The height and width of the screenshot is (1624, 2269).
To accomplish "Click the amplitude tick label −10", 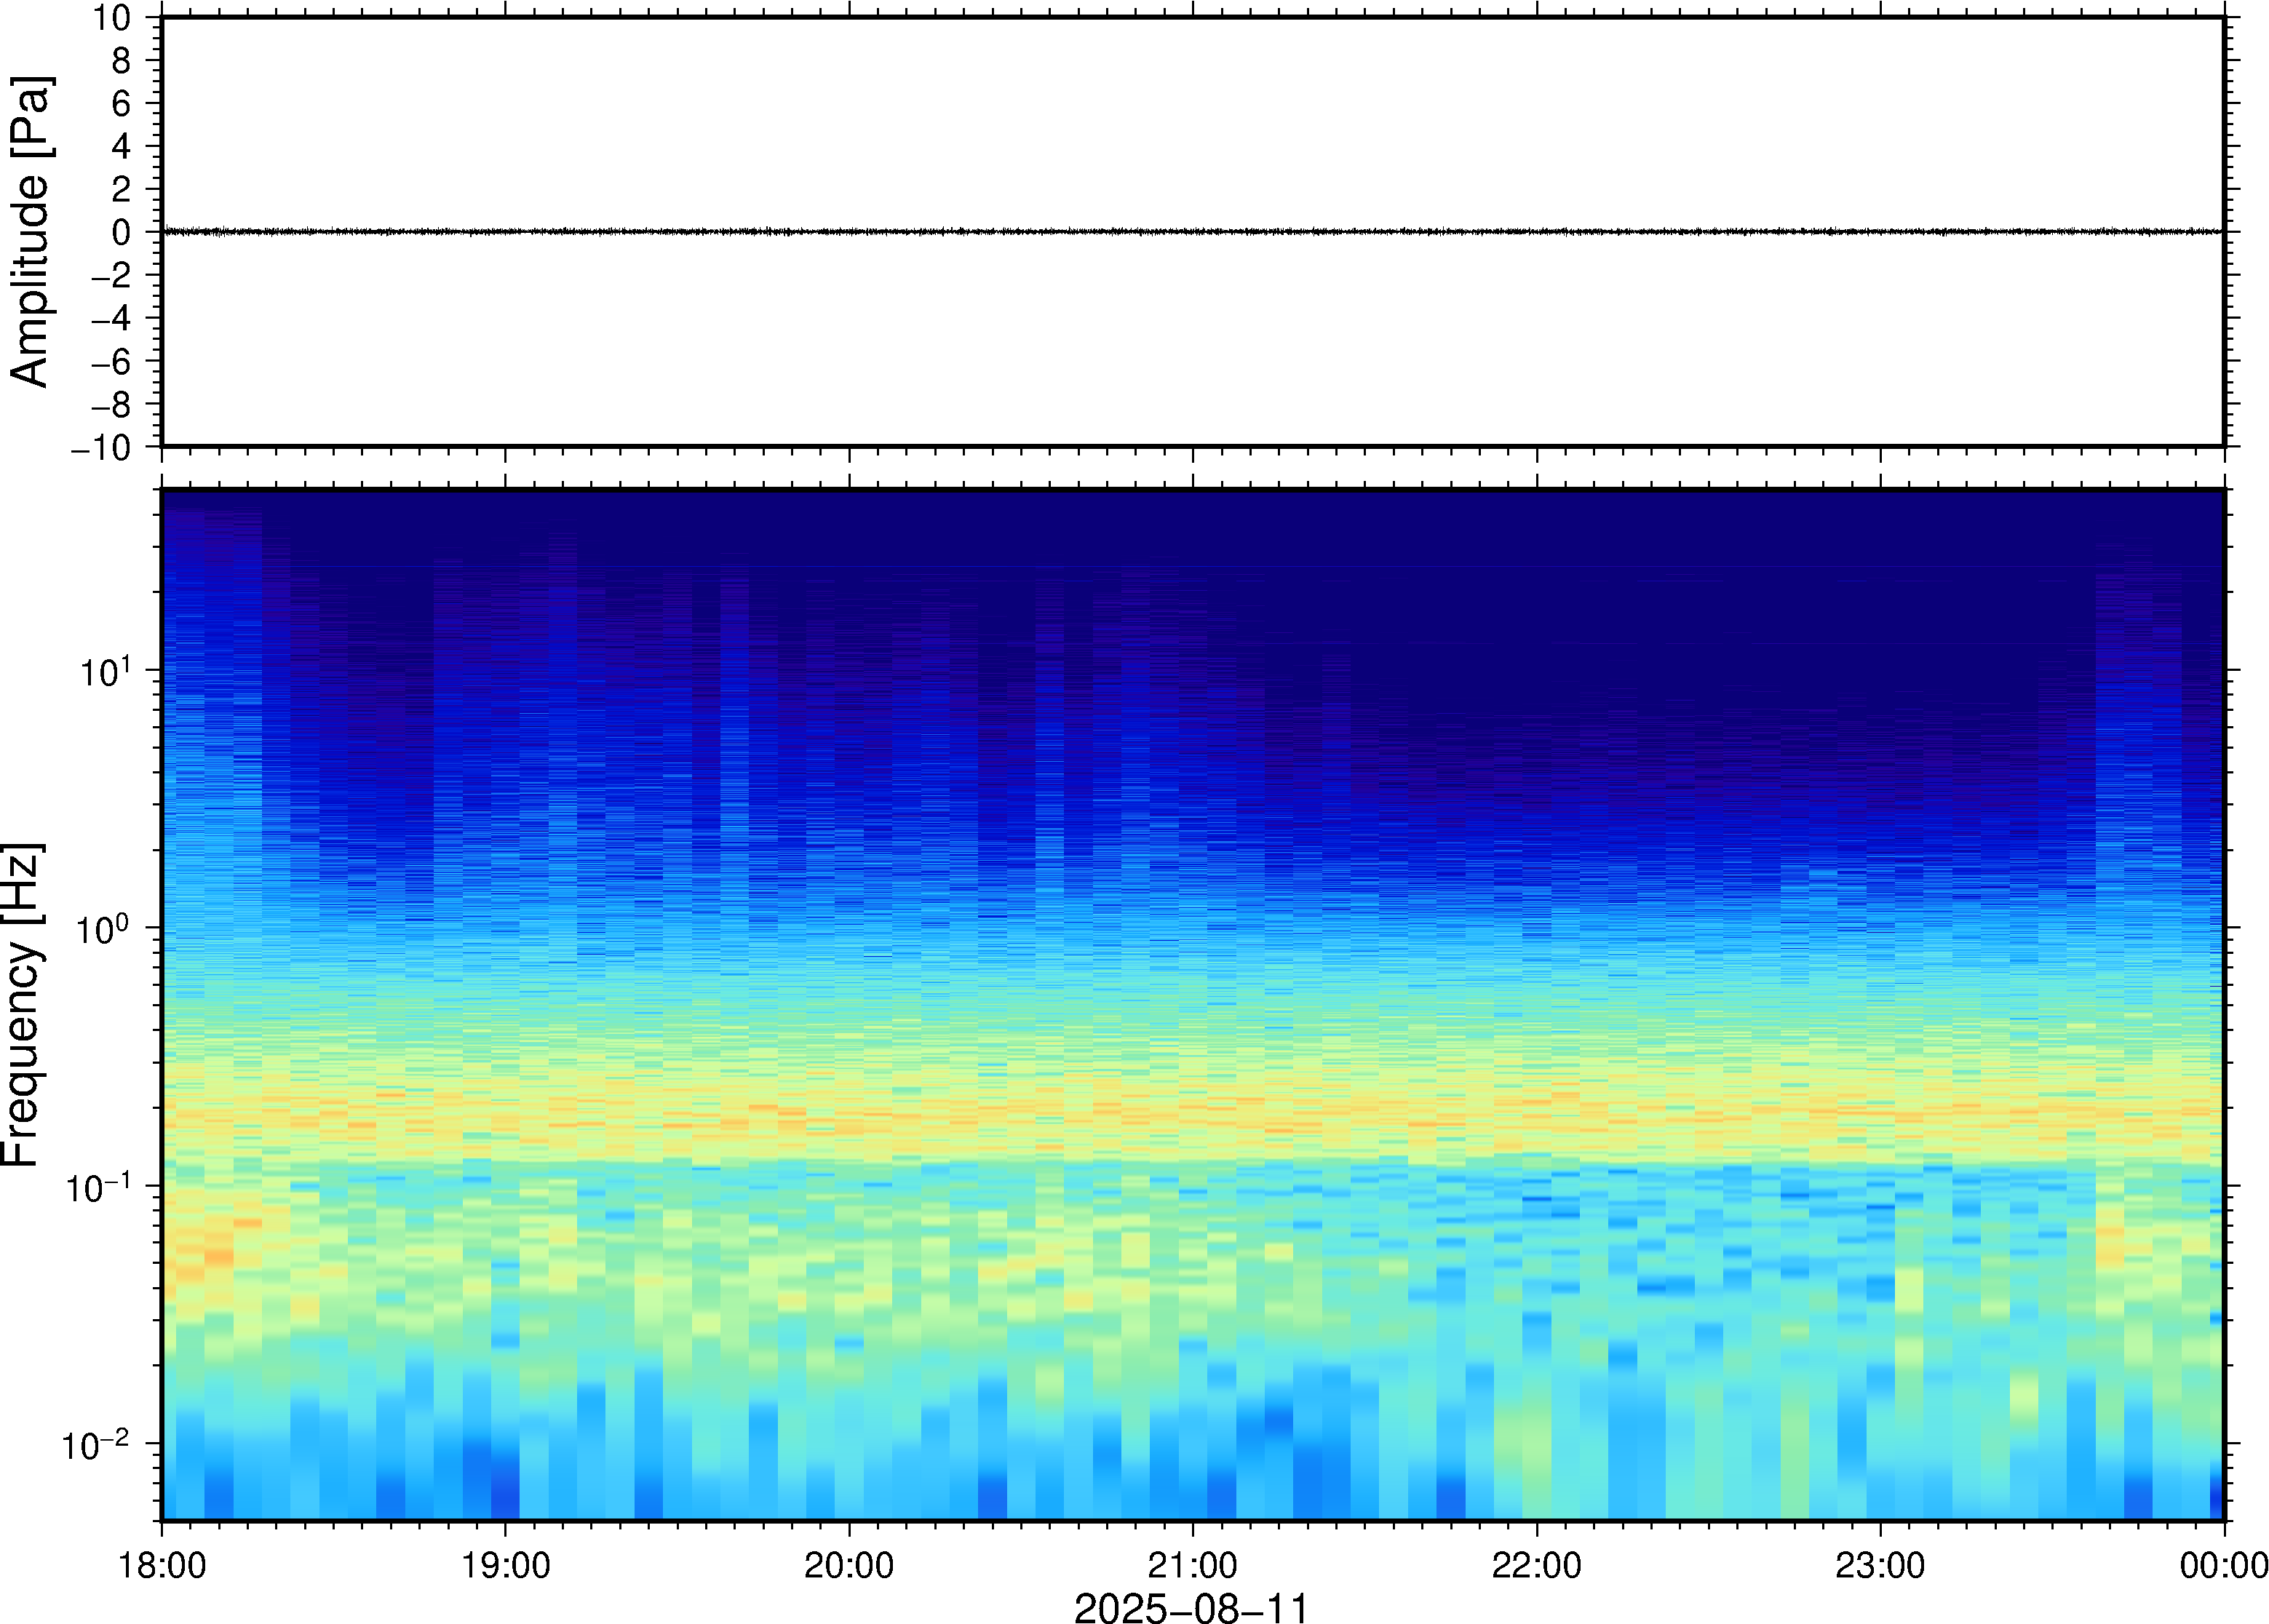I will [x=101, y=448].
